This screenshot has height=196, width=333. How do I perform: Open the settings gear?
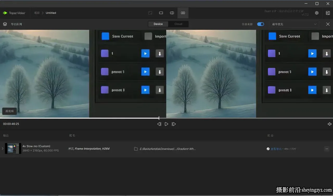pos(317,13)
